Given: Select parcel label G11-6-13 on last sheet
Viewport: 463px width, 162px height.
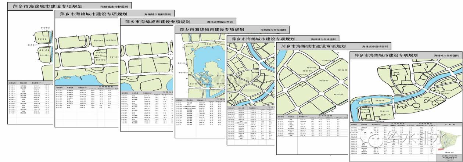Looking at the screenshot, I should point(419,109).
